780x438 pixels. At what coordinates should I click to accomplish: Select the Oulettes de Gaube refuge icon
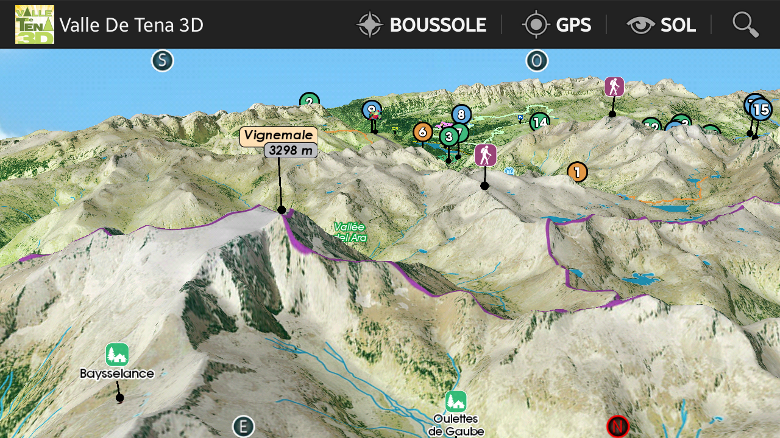[x=455, y=401]
